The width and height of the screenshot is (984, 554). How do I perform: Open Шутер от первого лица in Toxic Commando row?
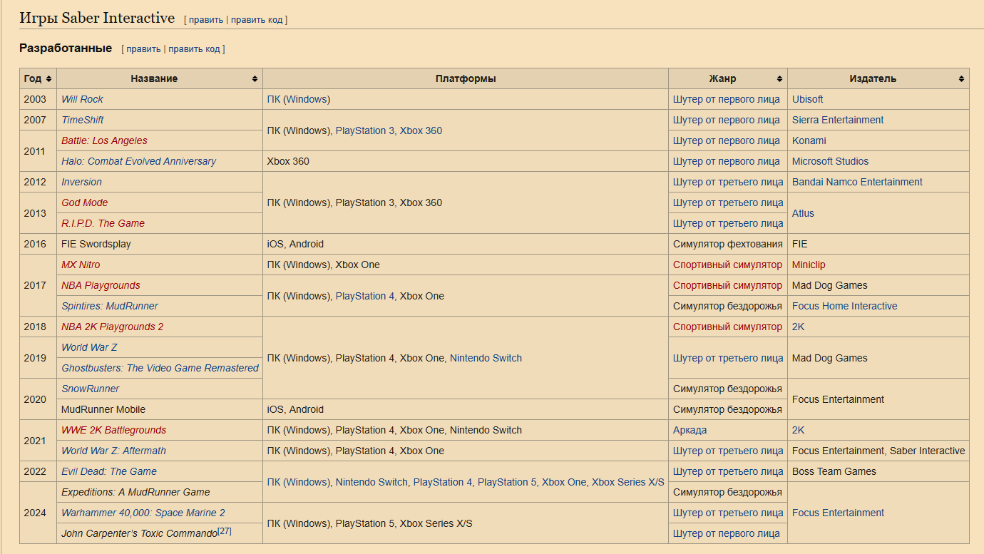pos(727,533)
